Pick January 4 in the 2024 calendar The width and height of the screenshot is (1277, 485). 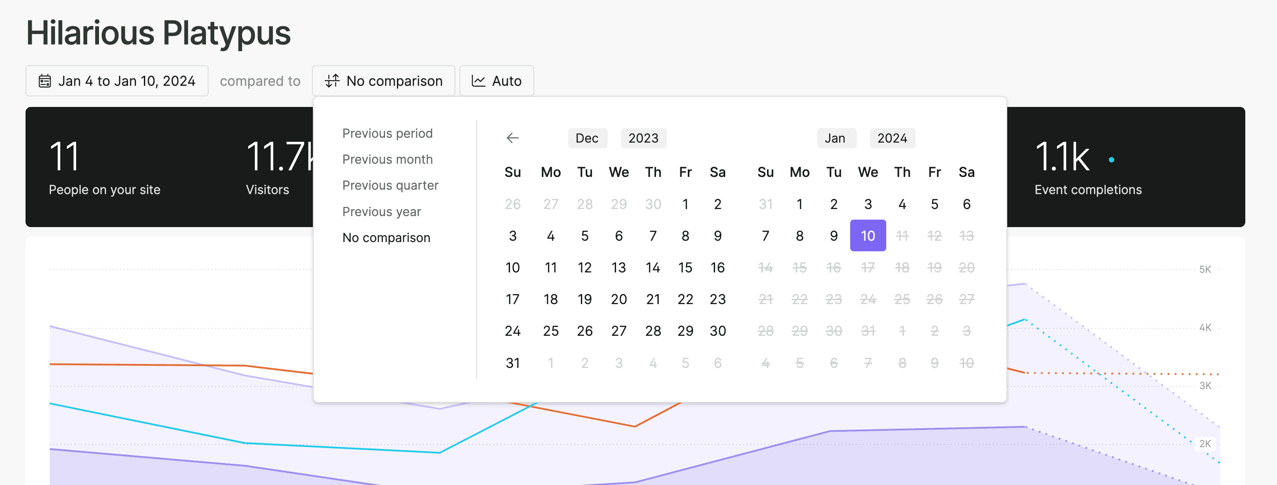(x=902, y=204)
